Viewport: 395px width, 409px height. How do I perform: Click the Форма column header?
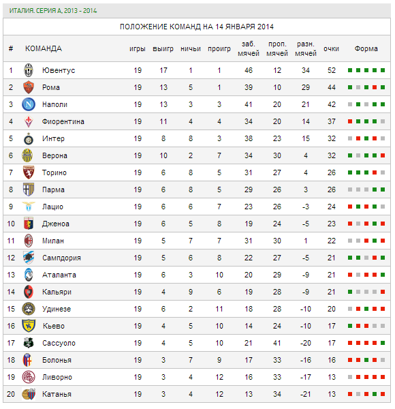click(x=366, y=48)
